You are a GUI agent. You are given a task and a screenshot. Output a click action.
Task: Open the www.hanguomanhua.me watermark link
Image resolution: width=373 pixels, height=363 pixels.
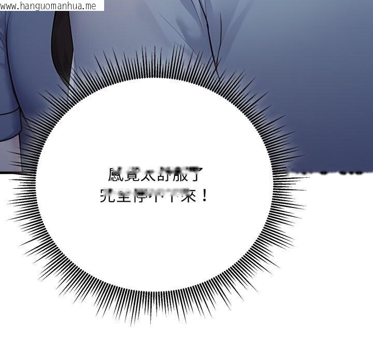(x=52, y=5)
